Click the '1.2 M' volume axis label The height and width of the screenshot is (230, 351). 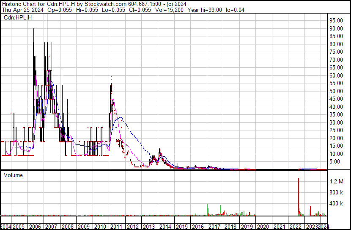pos(337,181)
